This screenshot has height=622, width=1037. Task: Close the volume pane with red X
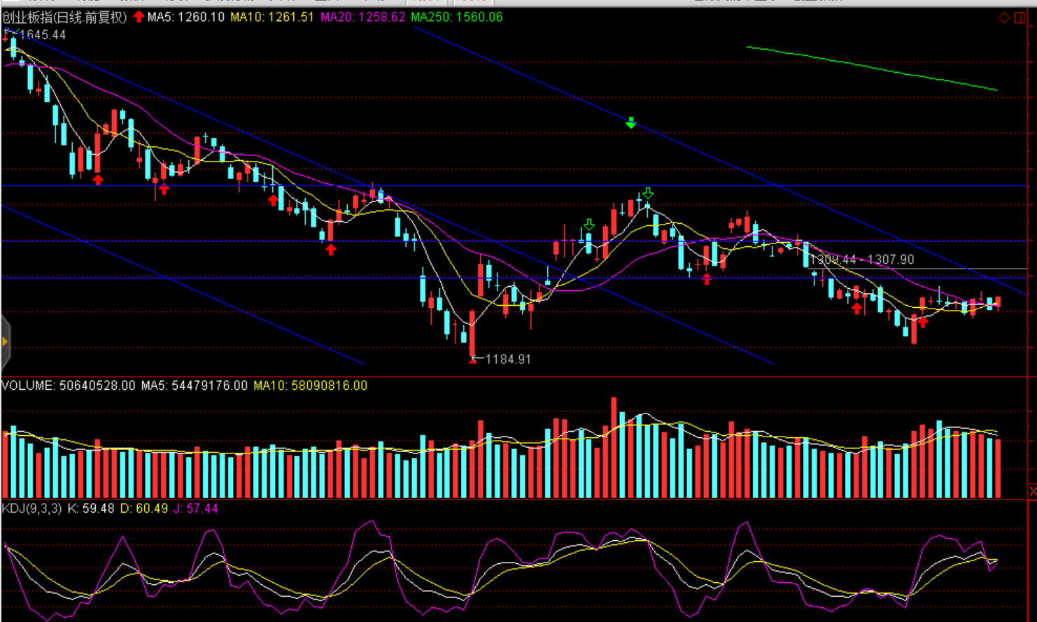(x=1032, y=491)
